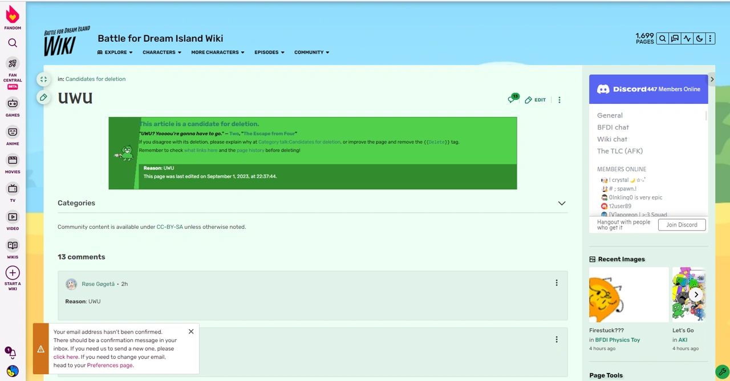Open the CHARACTERS menu

[162, 52]
